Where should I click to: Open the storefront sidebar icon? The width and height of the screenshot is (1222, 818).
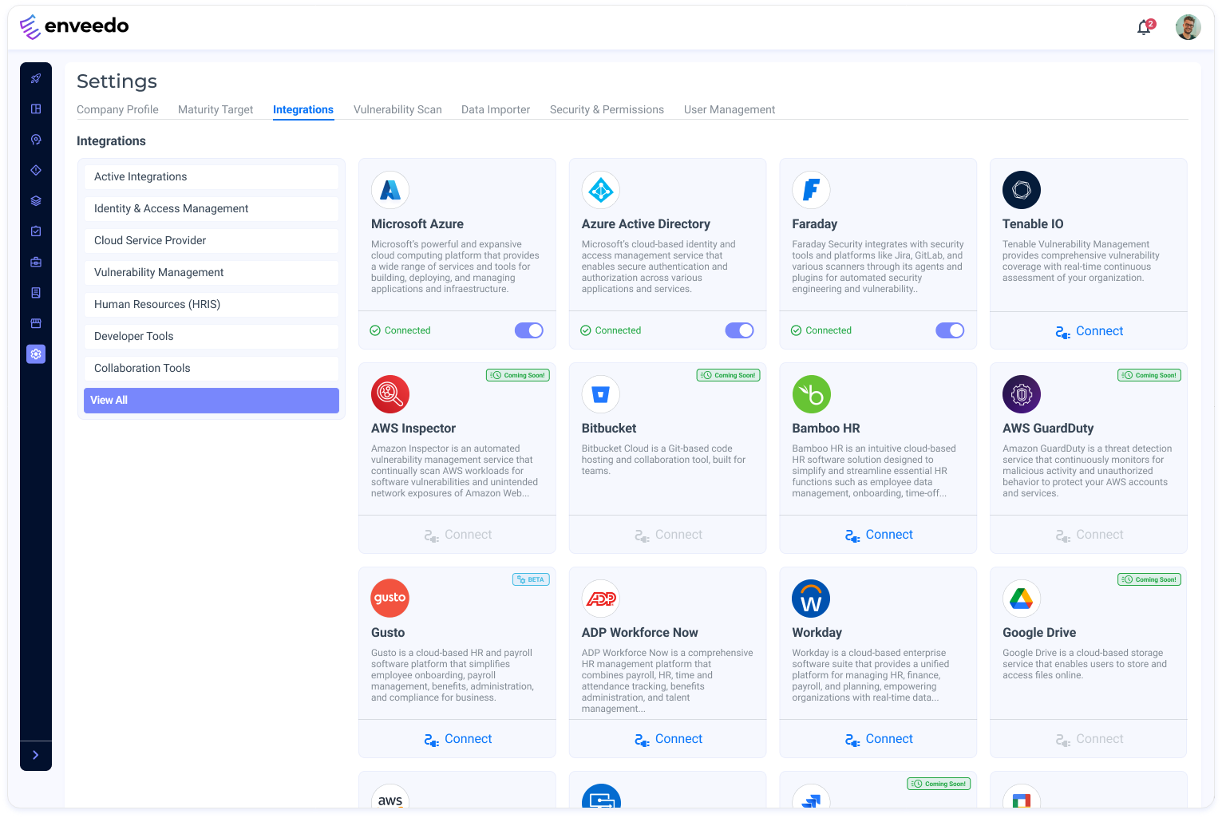click(x=36, y=323)
